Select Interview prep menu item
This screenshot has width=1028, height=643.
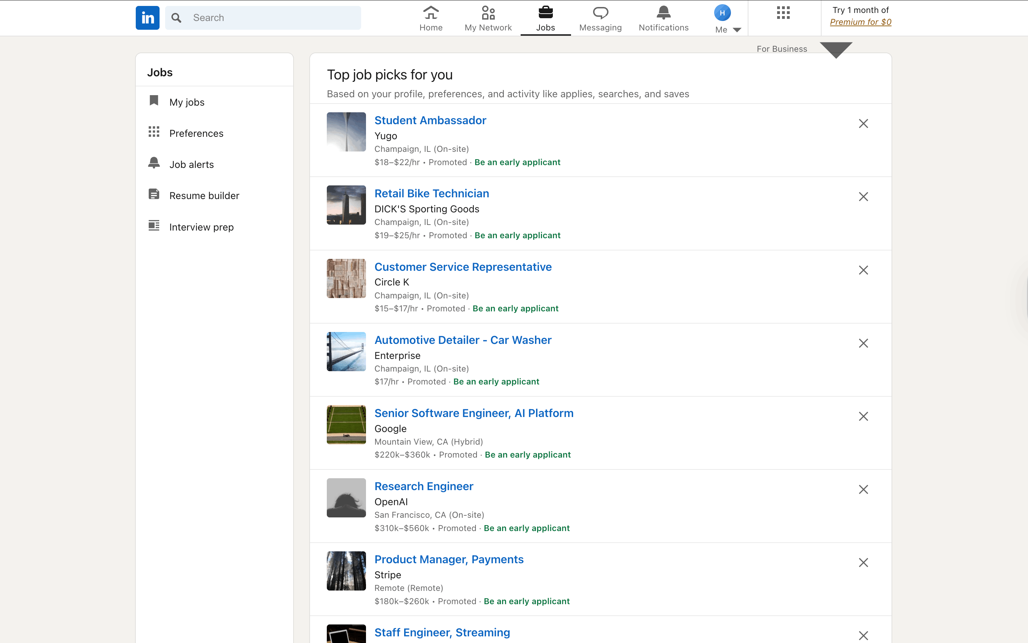point(214,227)
